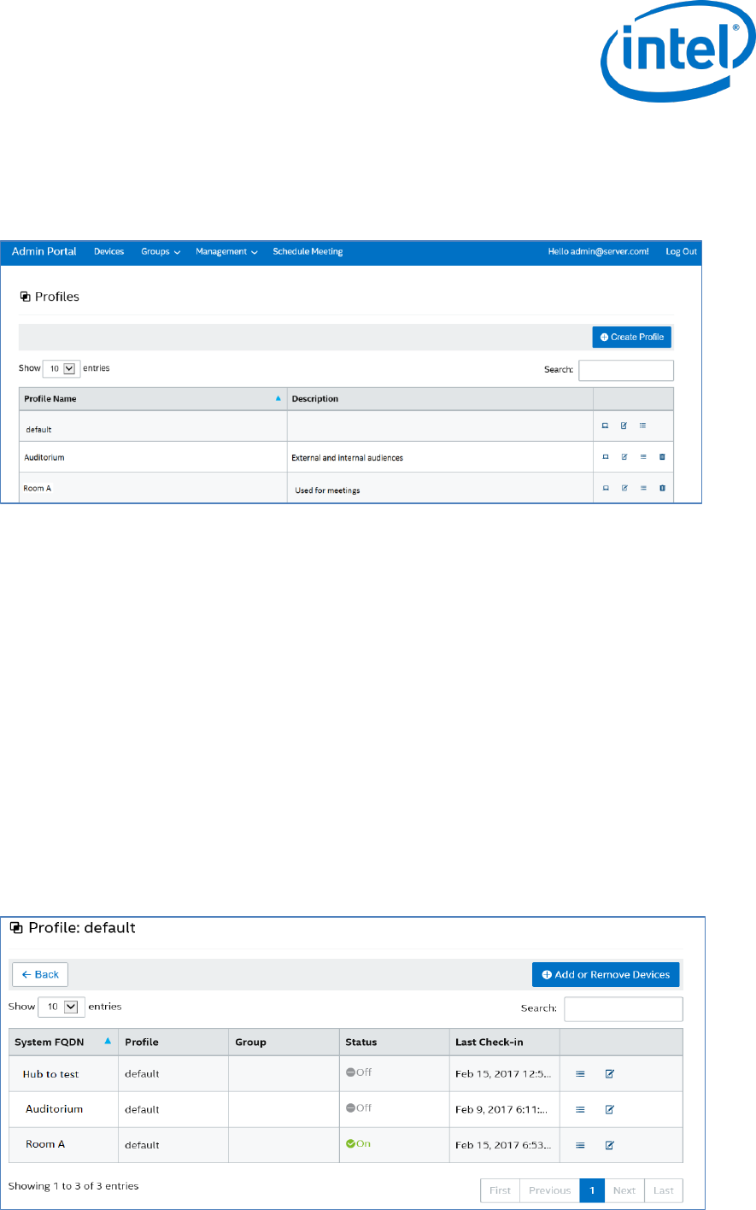Open the entries-count dropdown in Profiles
Screen dimensions: 756x1210
[62, 369]
